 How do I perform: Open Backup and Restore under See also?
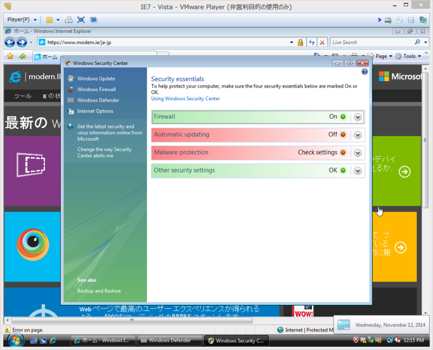[x=99, y=291]
